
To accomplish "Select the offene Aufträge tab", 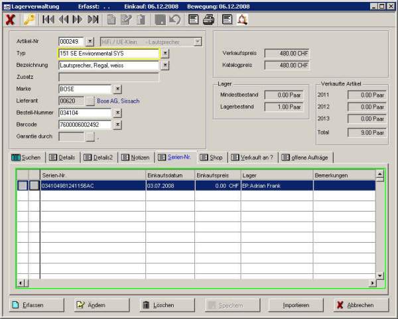I will [x=306, y=157].
